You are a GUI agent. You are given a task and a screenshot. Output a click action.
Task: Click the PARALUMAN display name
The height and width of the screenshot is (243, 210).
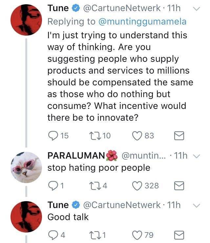(x=76, y=156)
